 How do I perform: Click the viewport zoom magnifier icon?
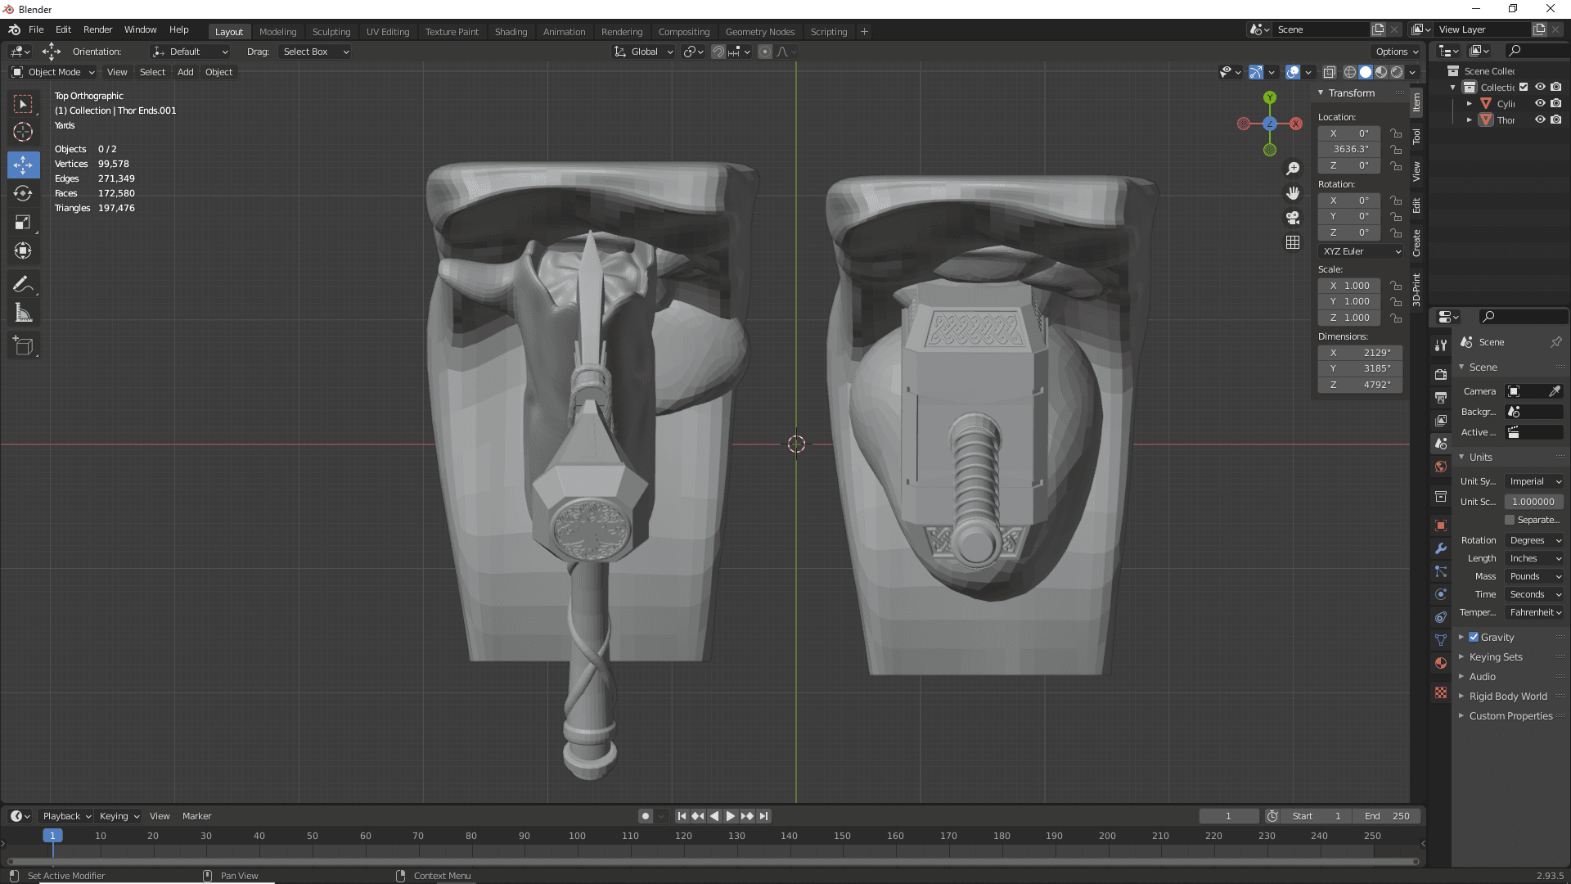click(1293, 169)
